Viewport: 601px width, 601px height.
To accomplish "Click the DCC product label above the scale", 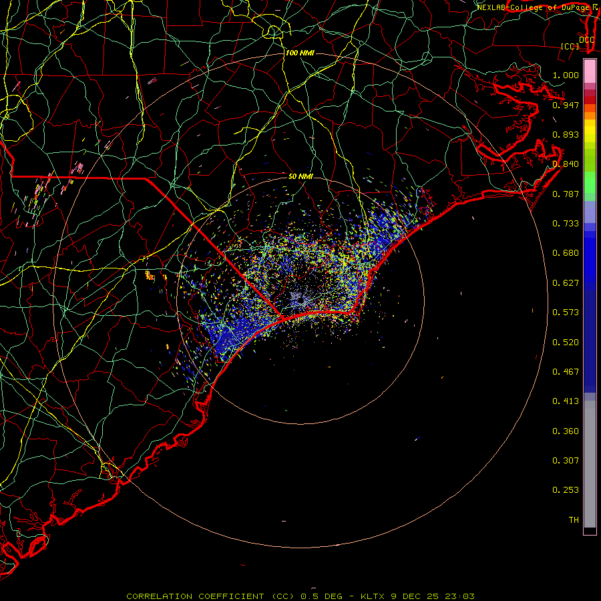I will tap(586, 39).
